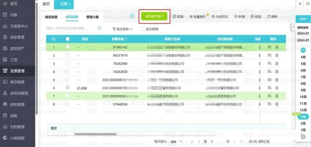Open voucher link 记-004

coord(82,88)
